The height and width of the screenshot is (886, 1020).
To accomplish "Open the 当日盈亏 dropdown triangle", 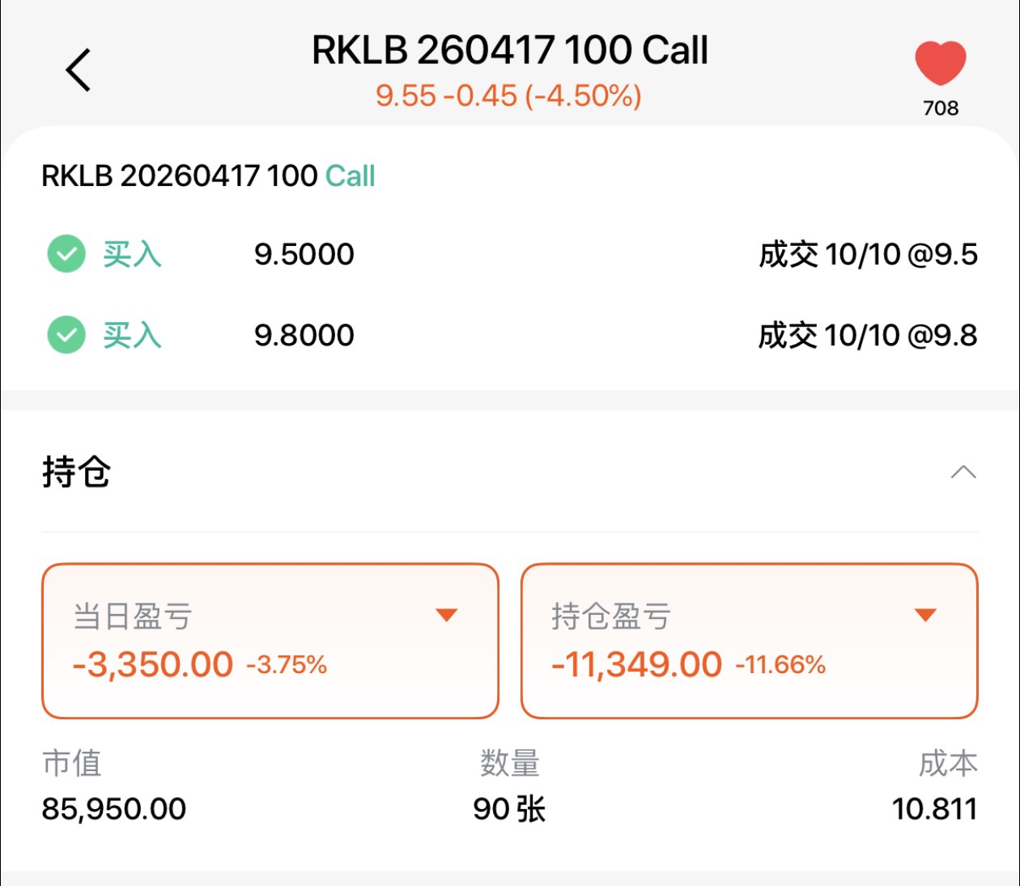I will 447,615.
